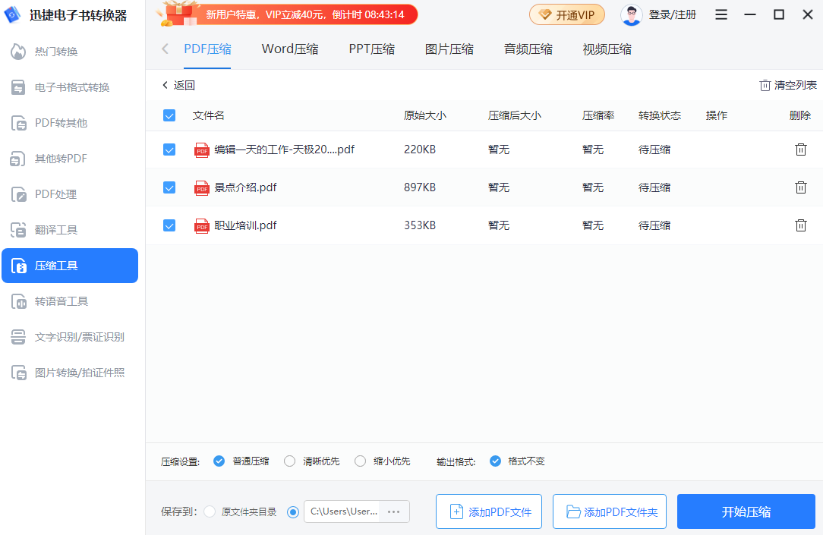The image size is (823, 535).
Task: Open save path browse ellipsis button
Action: tap(393, 511)
